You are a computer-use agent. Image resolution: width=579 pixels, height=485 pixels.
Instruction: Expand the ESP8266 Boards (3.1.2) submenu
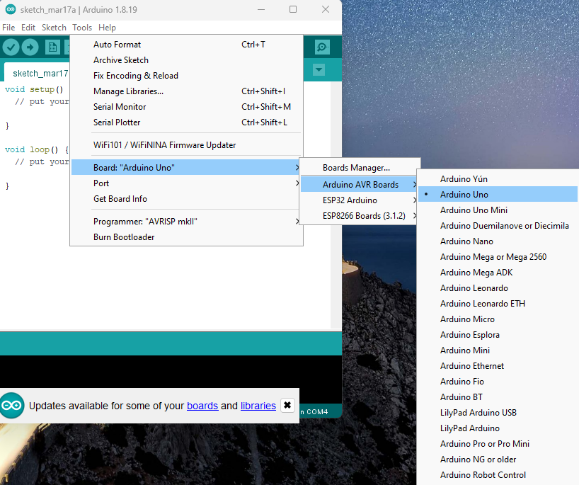[x=360, y=216]
